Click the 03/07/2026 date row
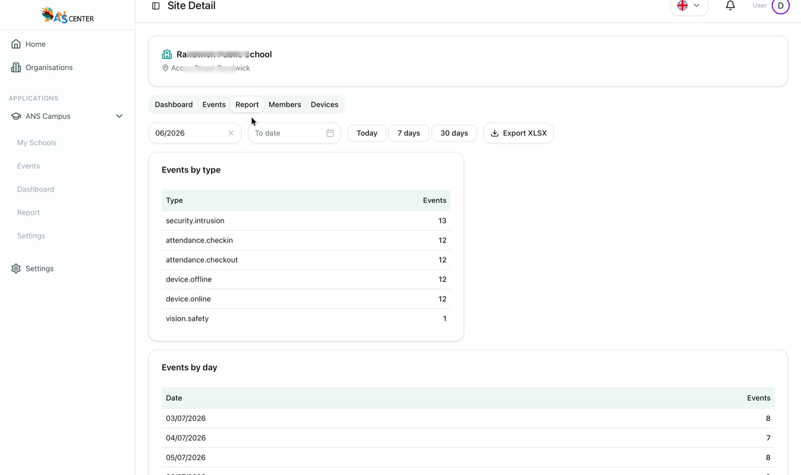Viewport: 801px width, 475px height. click(x=468, y=418)
